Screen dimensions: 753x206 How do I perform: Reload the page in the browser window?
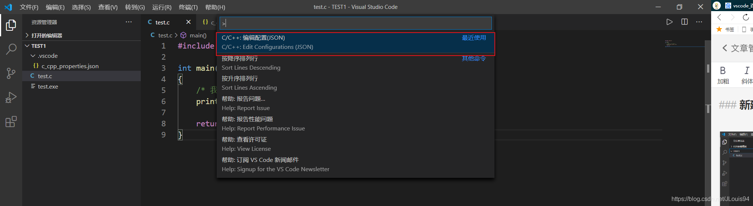click(746, 17)
